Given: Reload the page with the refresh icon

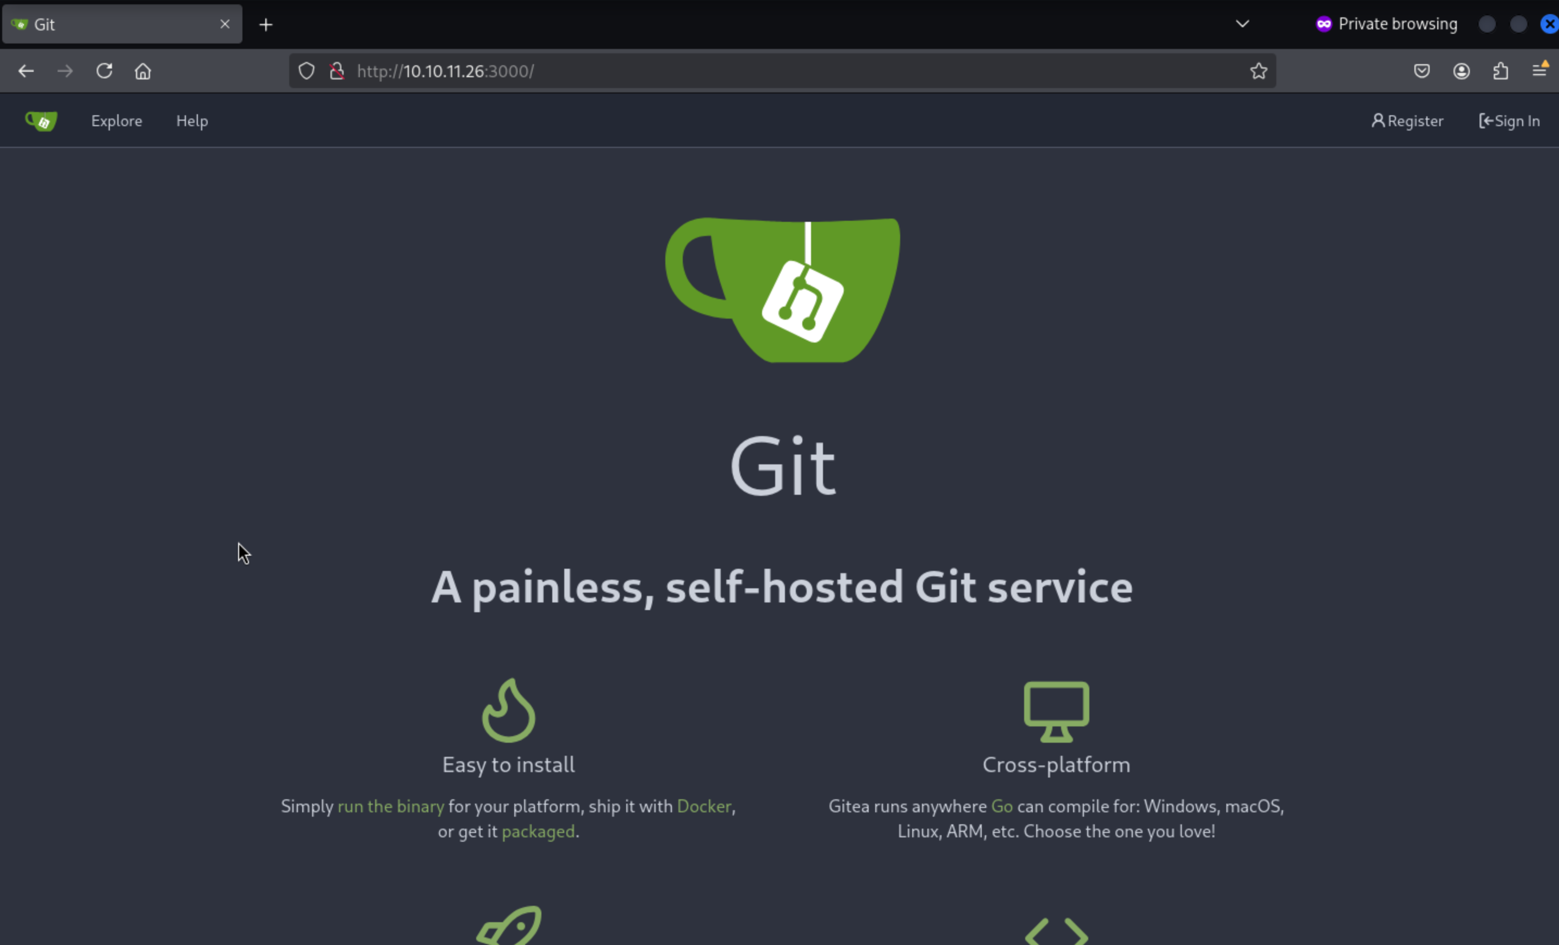Looking at the screenshot, I should click(x=104, y=71).
